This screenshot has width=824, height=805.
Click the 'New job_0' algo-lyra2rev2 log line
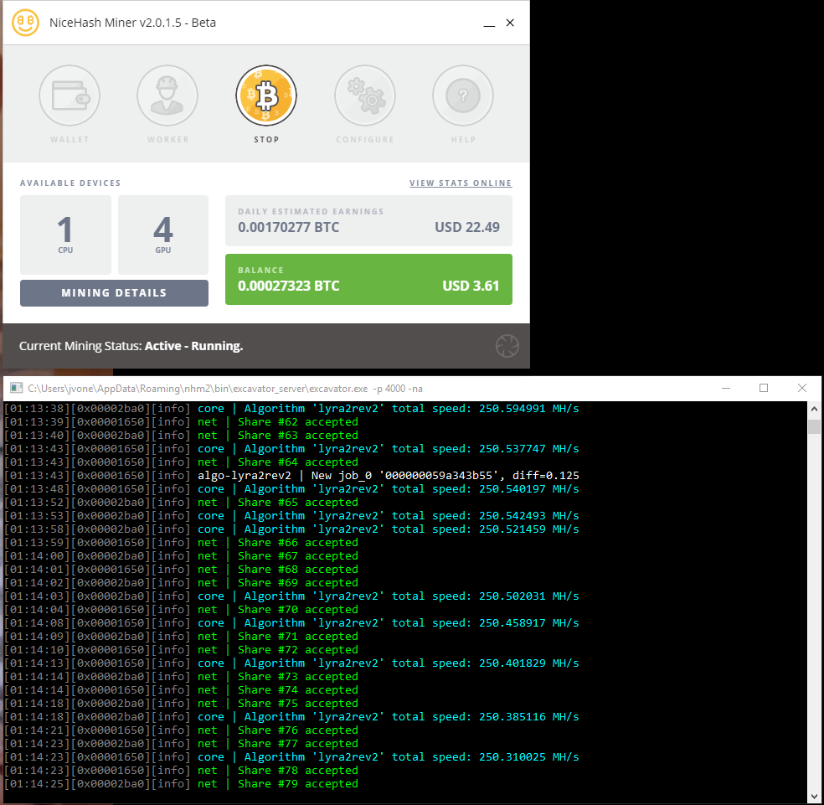click(x=291, y=475)
